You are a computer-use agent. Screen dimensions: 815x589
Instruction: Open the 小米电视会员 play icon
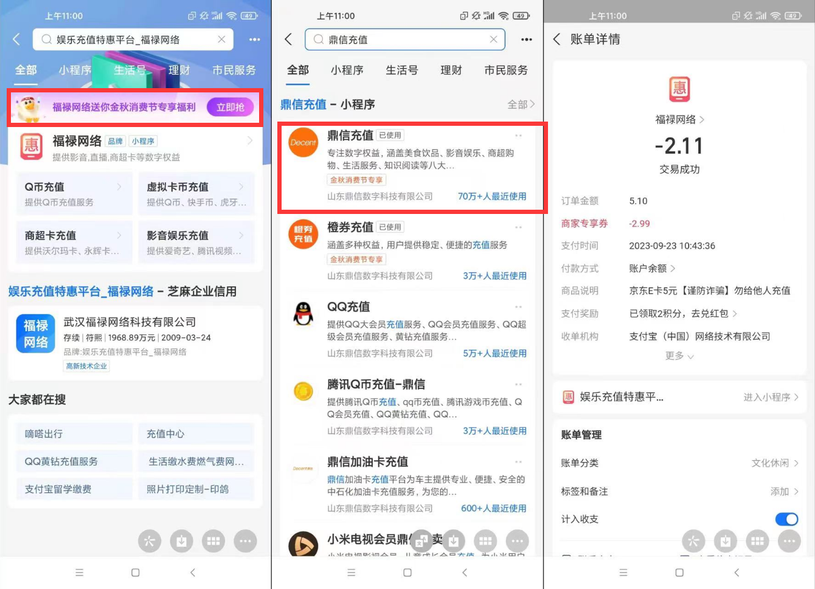coord(303,545)
